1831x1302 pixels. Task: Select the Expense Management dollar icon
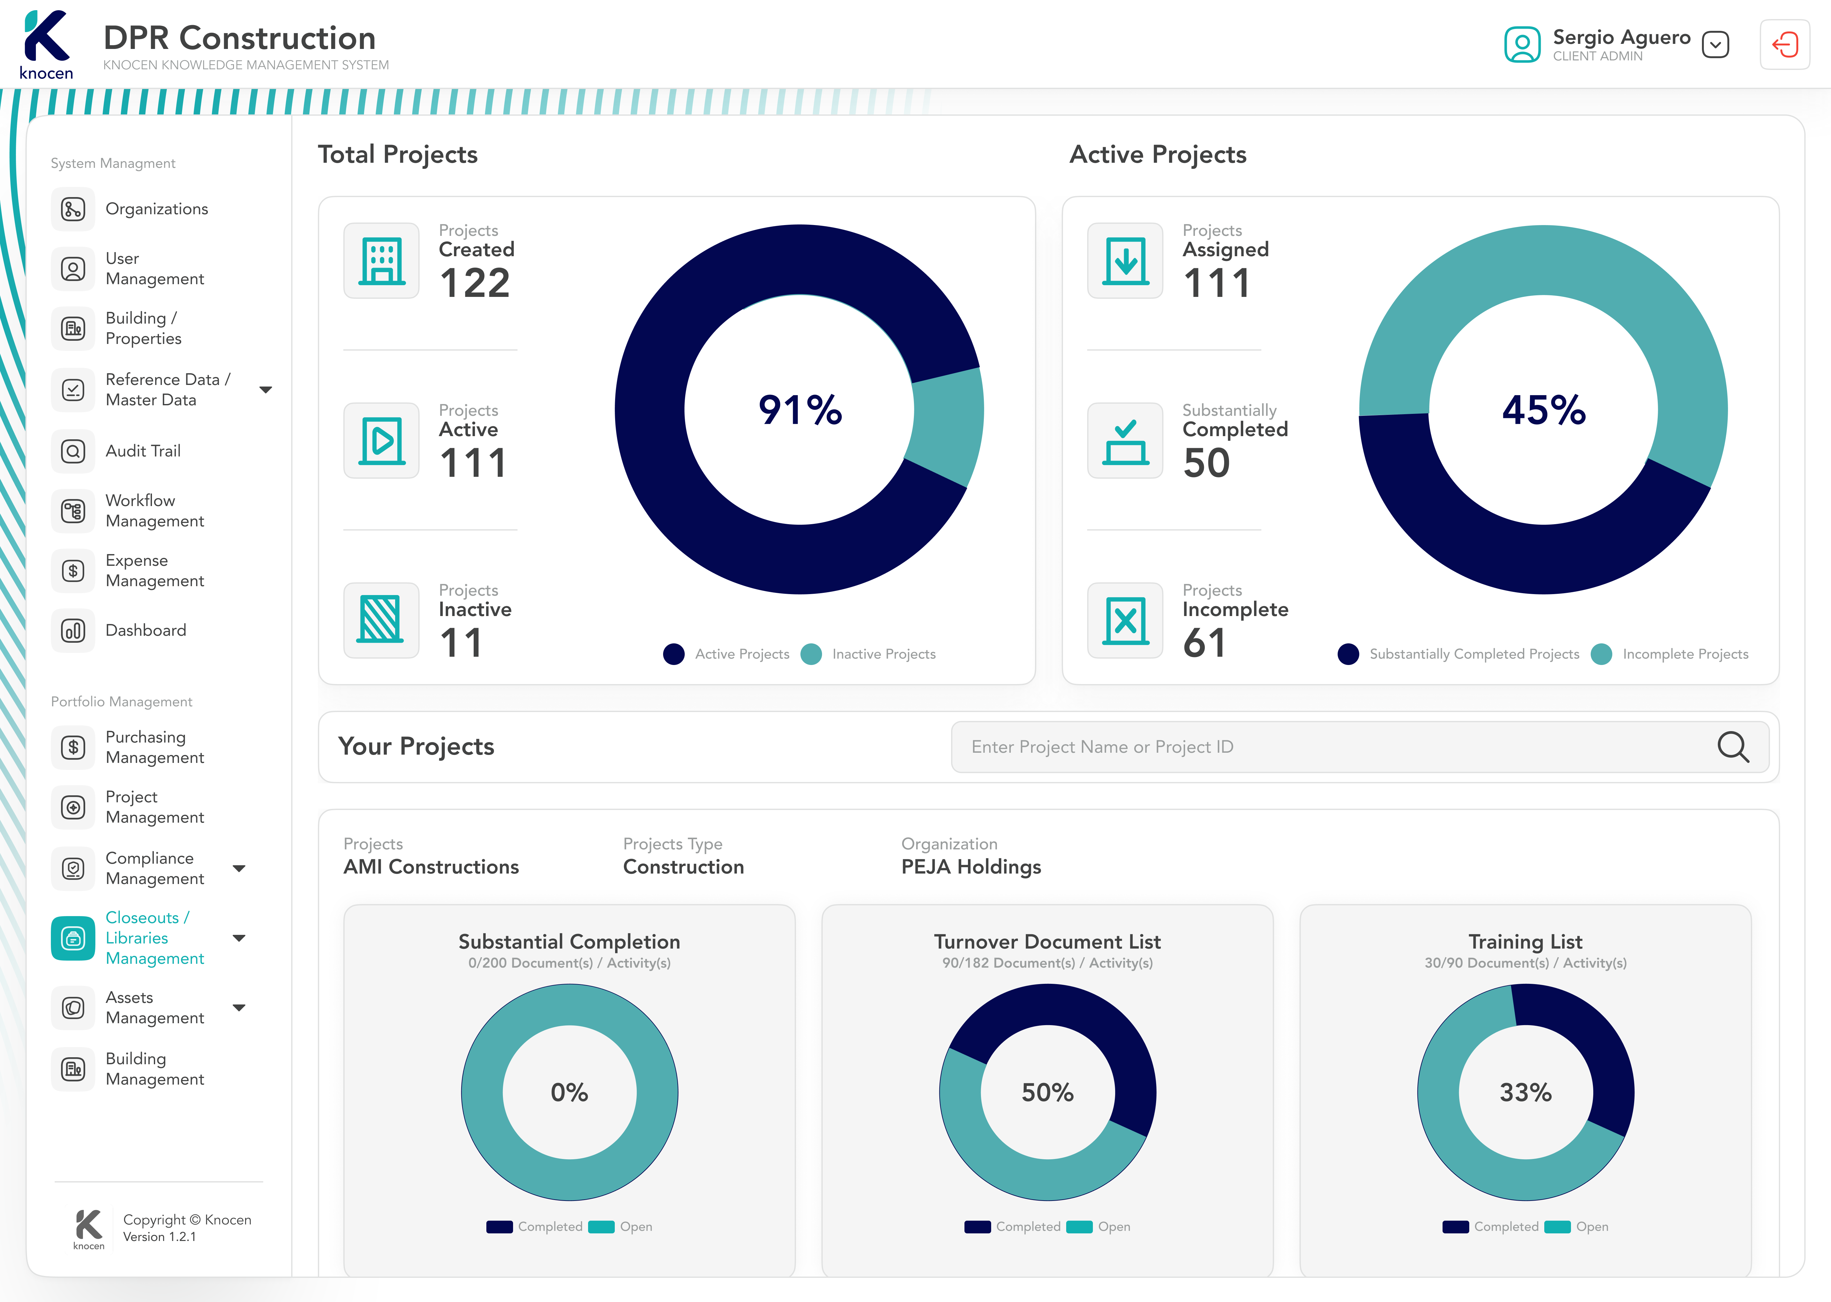73,571
